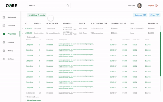This screenshot has height=102, width=163.
Task: Open the Columns chooser
Action: [140, 15]
